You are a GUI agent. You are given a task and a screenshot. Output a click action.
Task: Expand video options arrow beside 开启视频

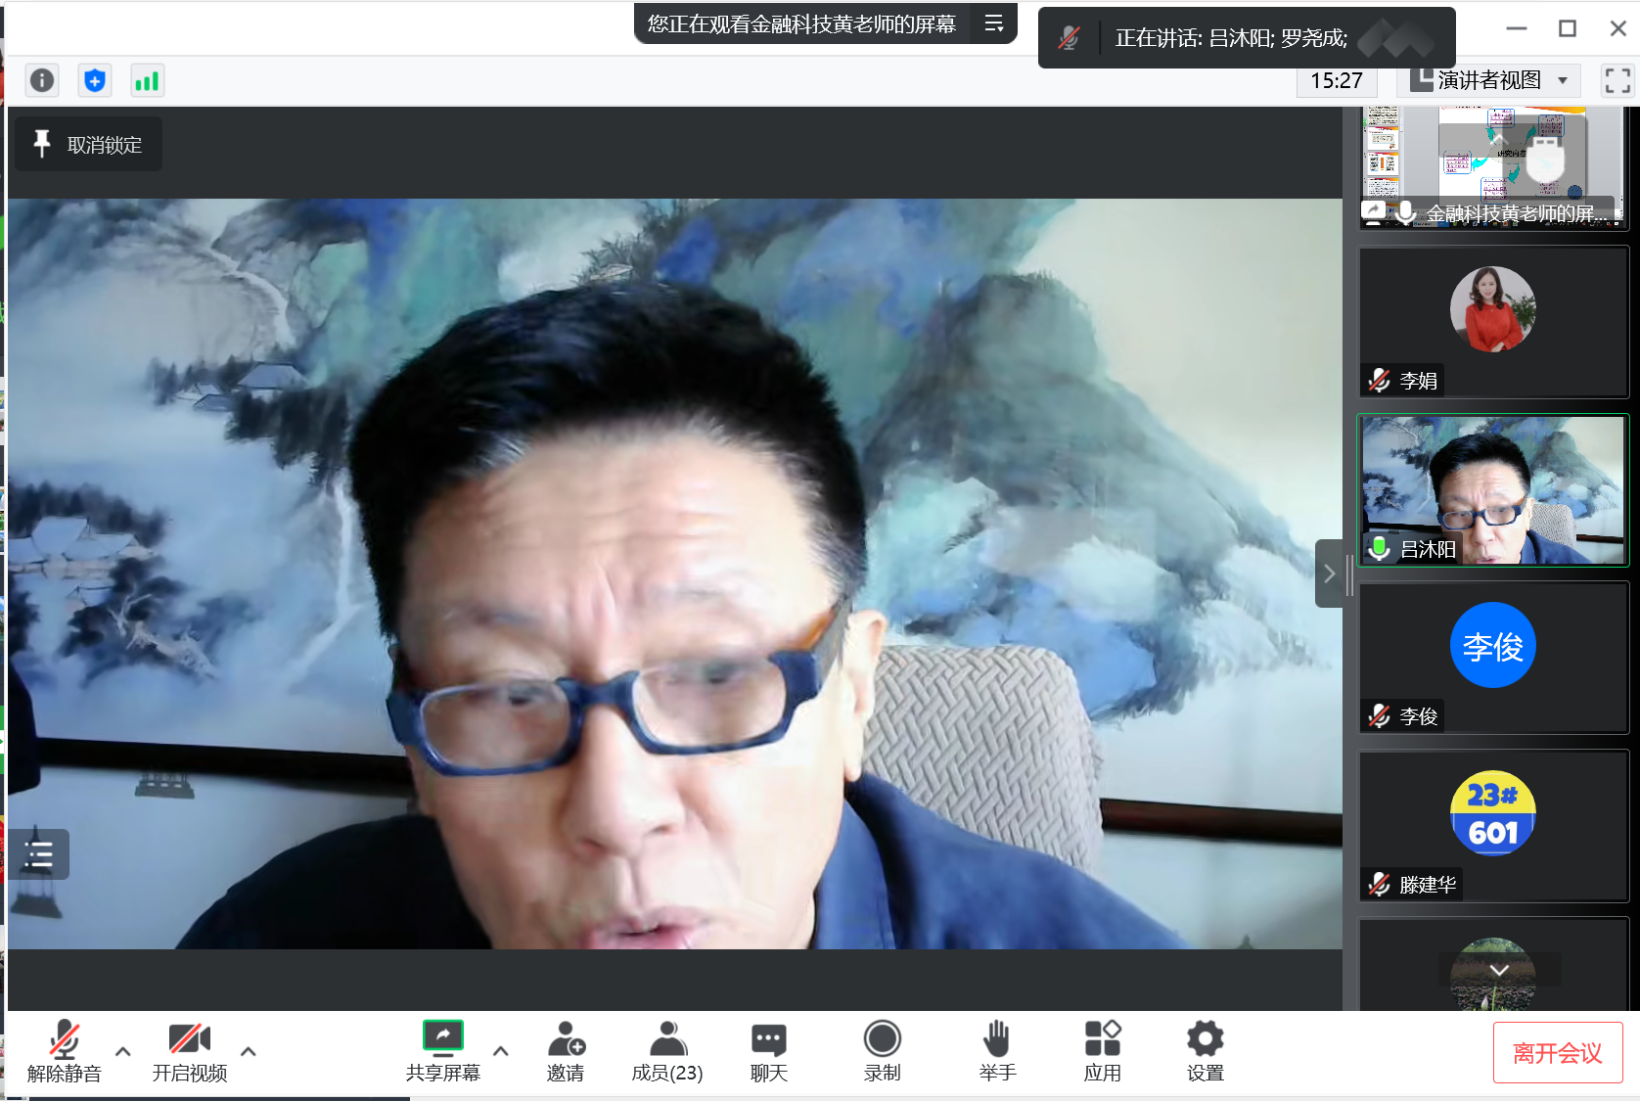pyautogui.click(x=249, y=1051)
